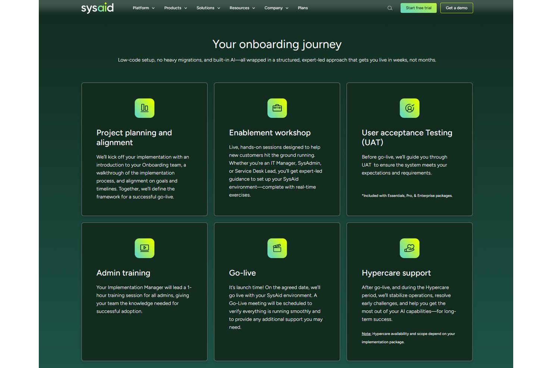Click the Project planning chart icon

[x=144, y=108]
